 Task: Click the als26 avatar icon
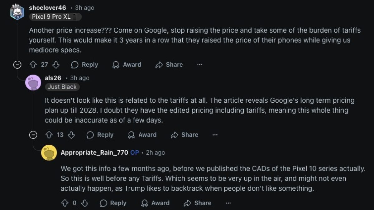[33, 82]
